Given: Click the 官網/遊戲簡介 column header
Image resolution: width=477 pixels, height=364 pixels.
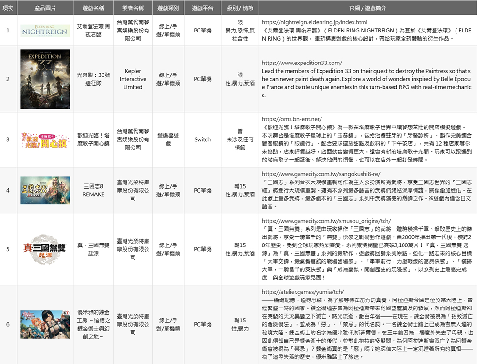Looking at the screenshot, I should coord(367,7).
